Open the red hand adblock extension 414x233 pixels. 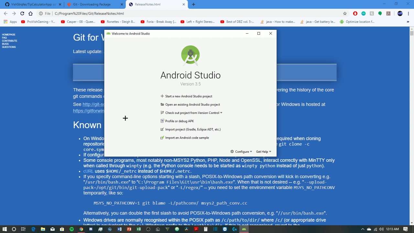pyautogui.click(x=355, y=14)
